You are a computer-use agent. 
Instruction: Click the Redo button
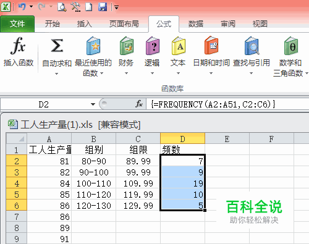[x=42, y=7]
